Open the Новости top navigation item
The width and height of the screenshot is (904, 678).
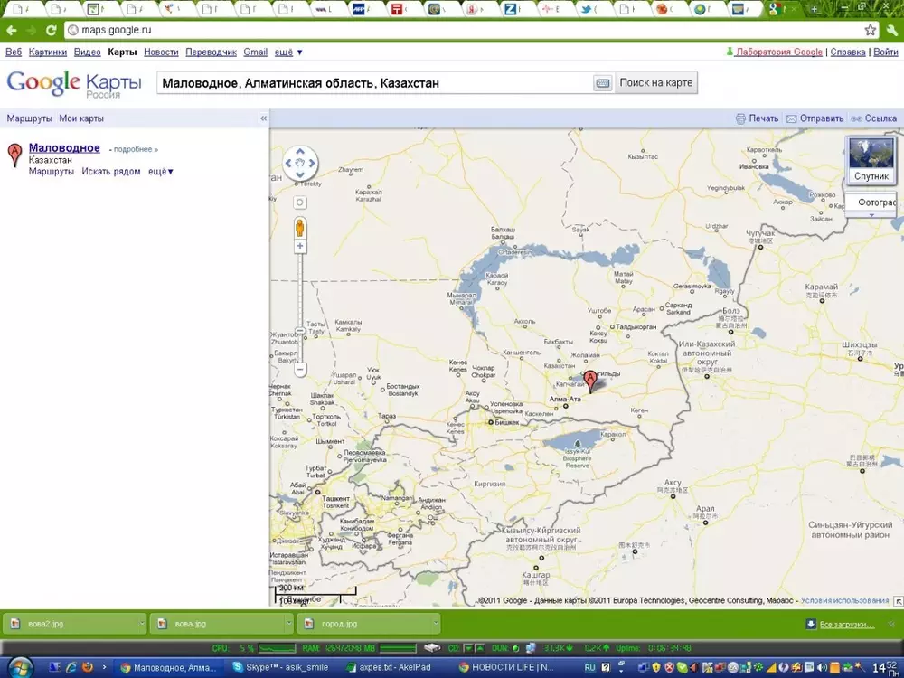point(161,52)
